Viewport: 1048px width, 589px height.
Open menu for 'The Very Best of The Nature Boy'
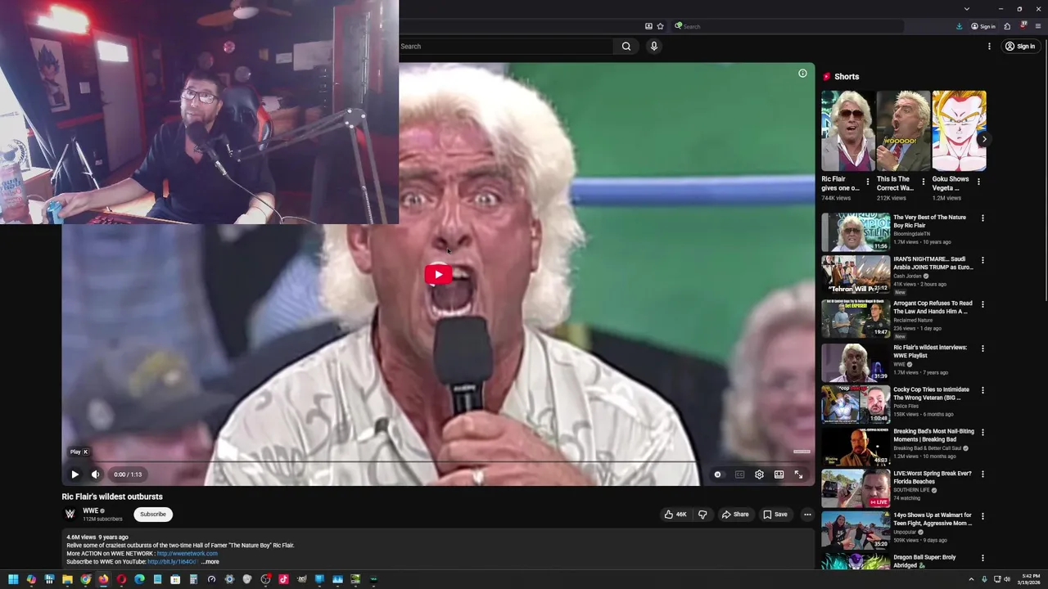pos(982,218)
